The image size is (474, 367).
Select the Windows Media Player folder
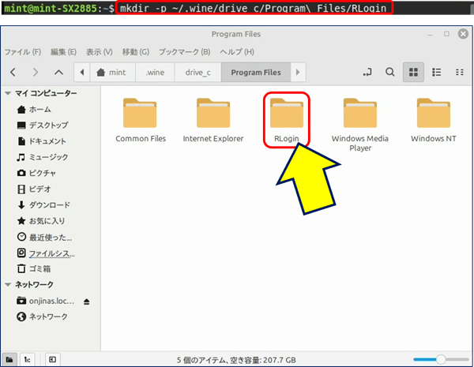[x=360, y=125]
